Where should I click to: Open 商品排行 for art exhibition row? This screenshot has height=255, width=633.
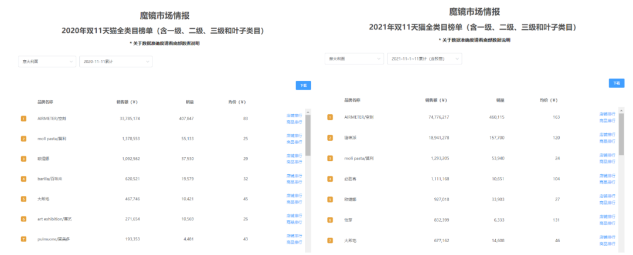[294, 222]
